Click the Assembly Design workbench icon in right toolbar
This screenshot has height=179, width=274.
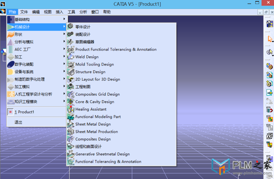pyautogui.click(x=270, y=24)
